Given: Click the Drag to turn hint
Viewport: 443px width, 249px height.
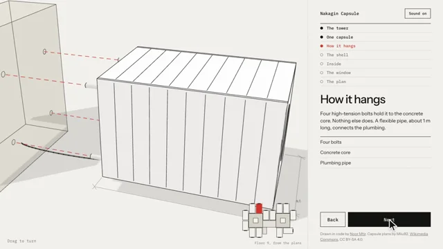Looking at the screenshot, I should point(21,241).
